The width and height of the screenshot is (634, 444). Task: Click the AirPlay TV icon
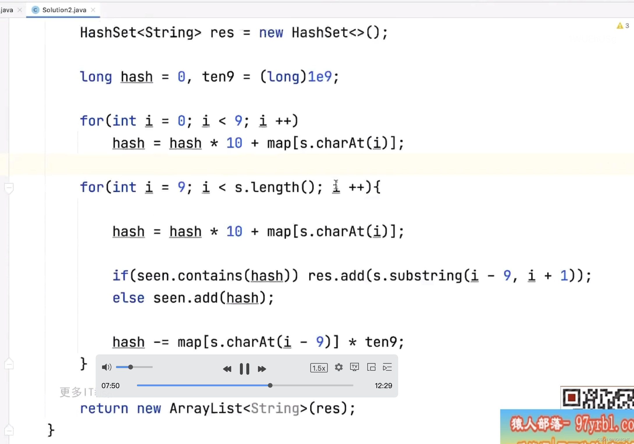coord(354,367)
